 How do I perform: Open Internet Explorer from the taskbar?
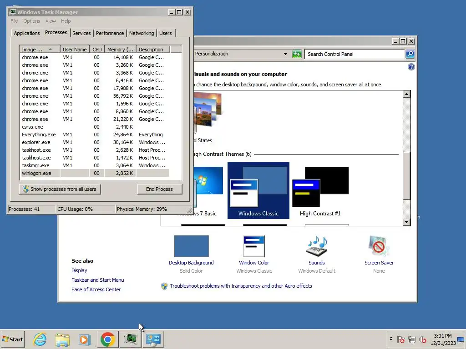[40, 339]
